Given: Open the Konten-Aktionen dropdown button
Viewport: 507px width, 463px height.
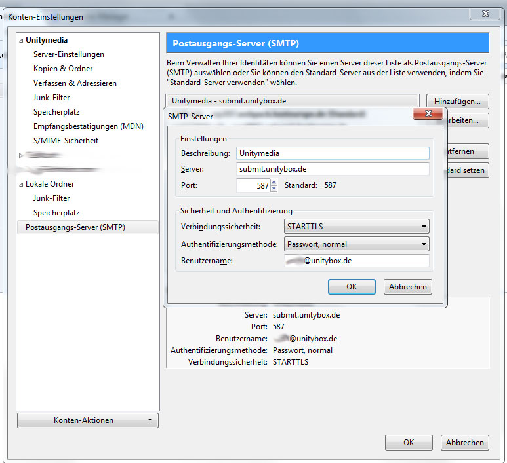Looking at the screenshot, I should 88,420.
